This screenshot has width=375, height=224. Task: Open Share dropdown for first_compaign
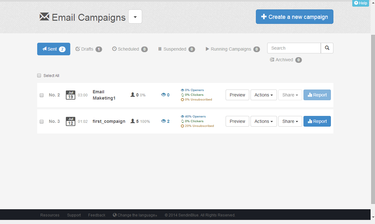pos(290,121)
